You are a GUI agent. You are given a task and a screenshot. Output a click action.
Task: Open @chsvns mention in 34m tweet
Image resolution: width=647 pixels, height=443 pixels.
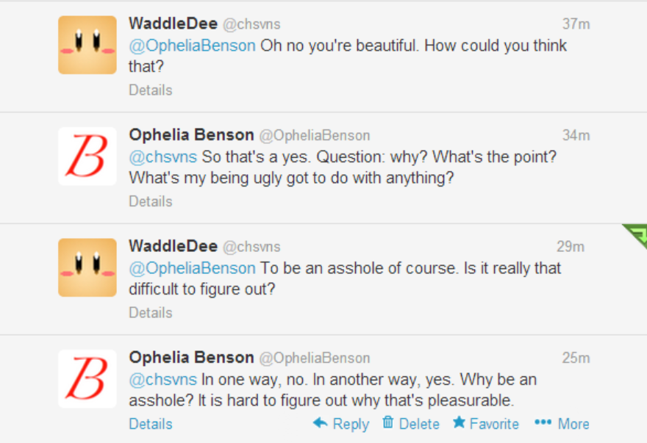(x=162, y=156)
